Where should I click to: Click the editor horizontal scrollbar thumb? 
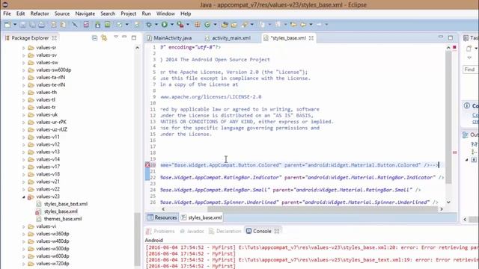[x=323, y=209]
